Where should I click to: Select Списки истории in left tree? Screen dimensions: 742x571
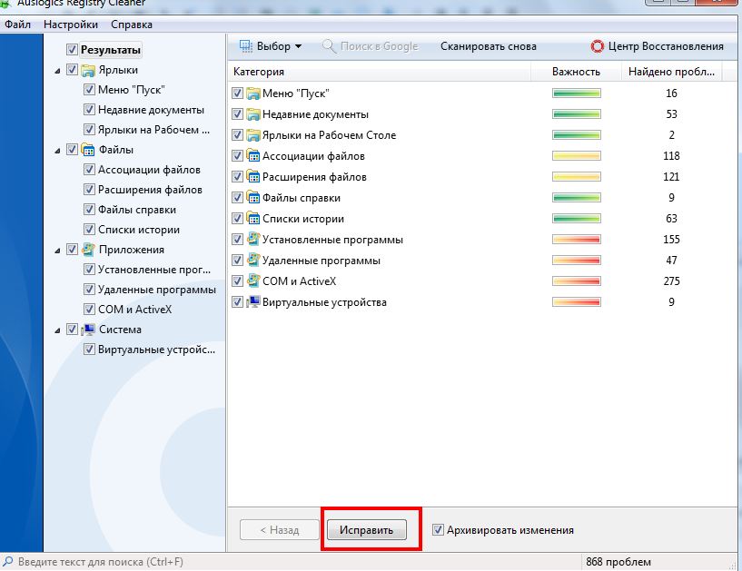coord(139,230)
